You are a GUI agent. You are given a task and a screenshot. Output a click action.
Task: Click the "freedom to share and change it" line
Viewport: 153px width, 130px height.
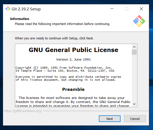[x=73, y=102]
